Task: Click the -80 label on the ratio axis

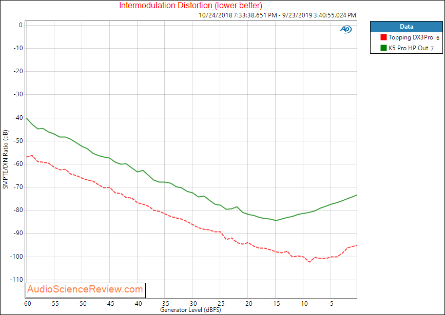Action: 18,210
